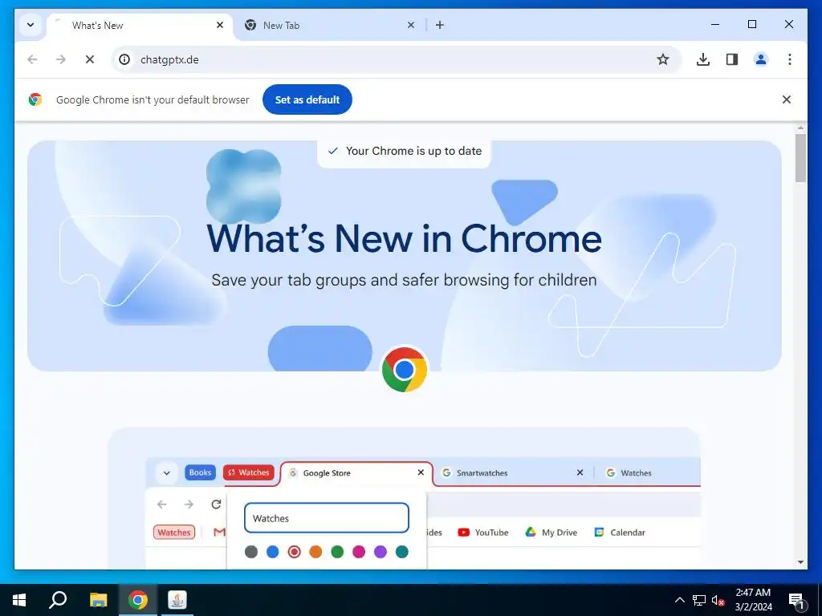Click the illustration's forward arrow
822x616 pixels.
[x=189, y=505]
